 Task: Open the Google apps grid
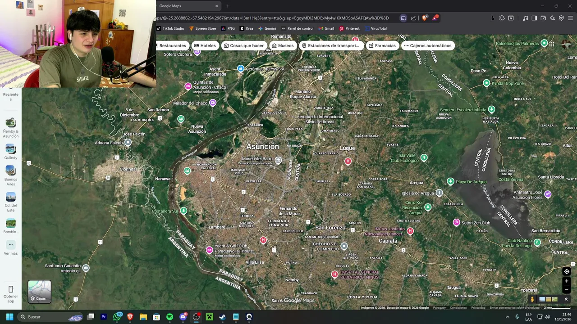click(x=552, y=44)
